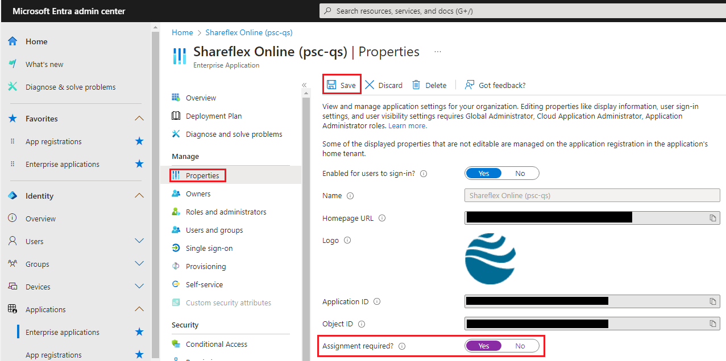Expand the Groups section

coord(139,264)
